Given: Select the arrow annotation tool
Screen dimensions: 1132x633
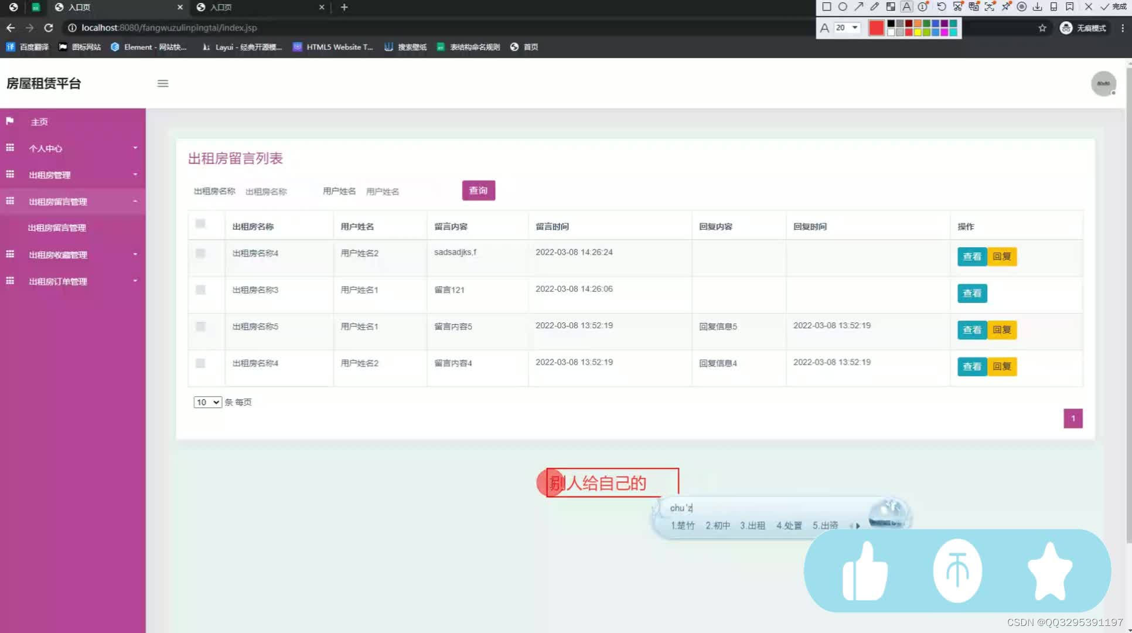Looking at the screenshot, I should [x=859, y=6].
